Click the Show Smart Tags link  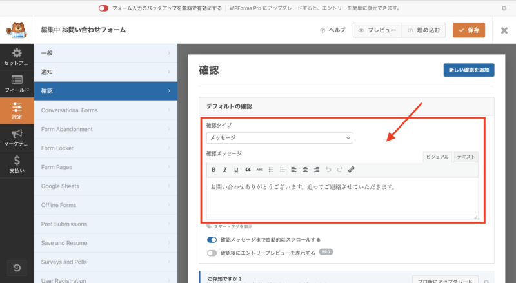click(230, 227)
